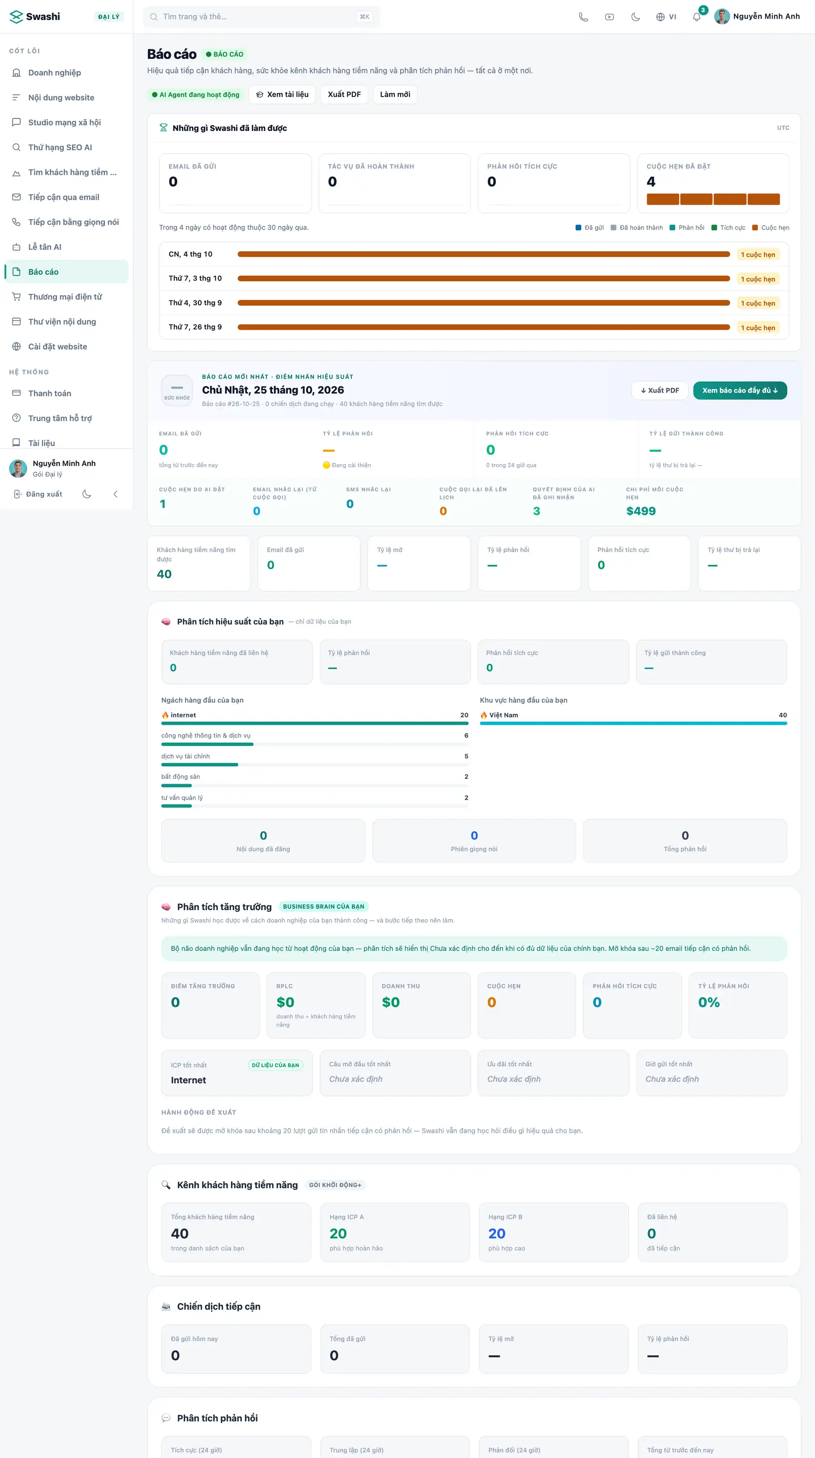This screenshot has height=1458, width=815.
Task: Click the Báo cáo document icon in sidebar
Action: 16,272
